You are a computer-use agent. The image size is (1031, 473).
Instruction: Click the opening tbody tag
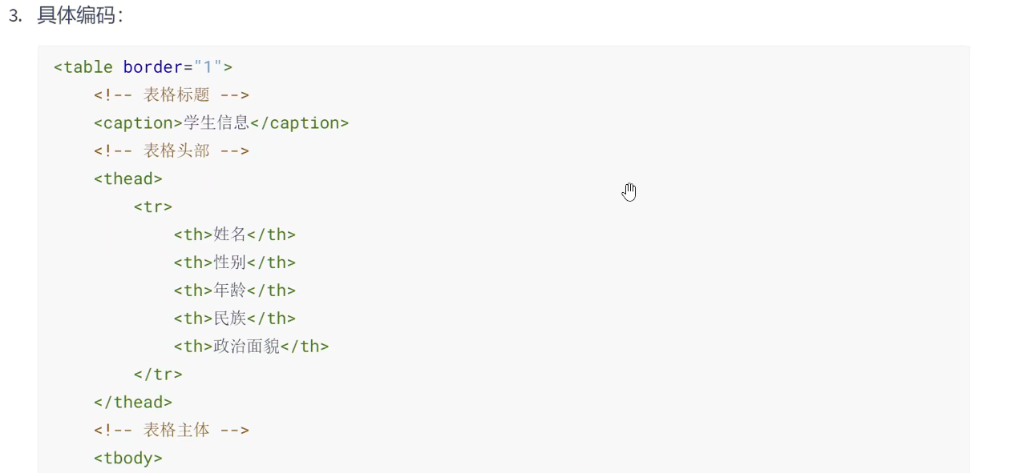(x=128, y=458)
